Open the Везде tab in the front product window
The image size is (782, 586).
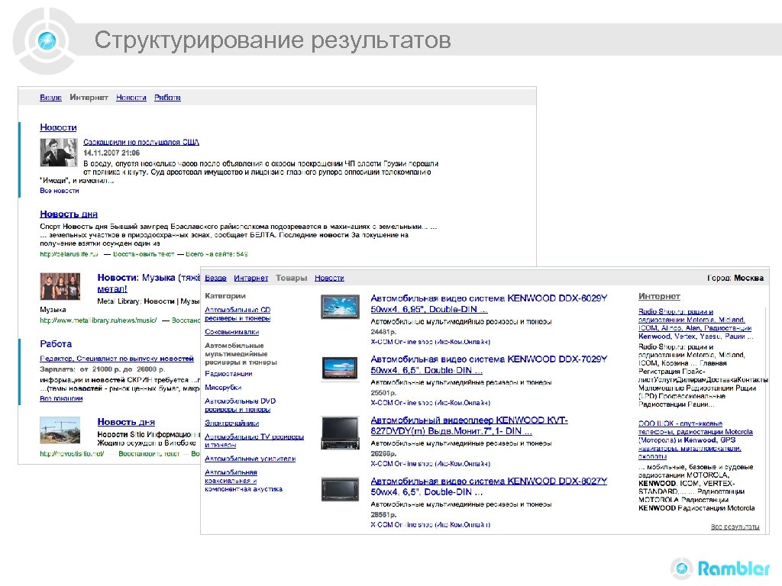[x=215, y=278]
